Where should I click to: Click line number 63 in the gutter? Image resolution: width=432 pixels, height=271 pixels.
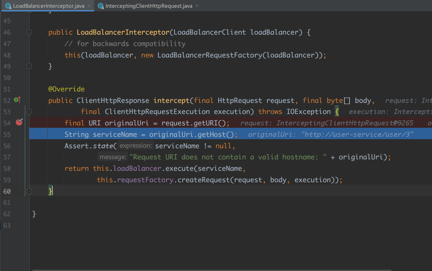[x=7, y=225]
